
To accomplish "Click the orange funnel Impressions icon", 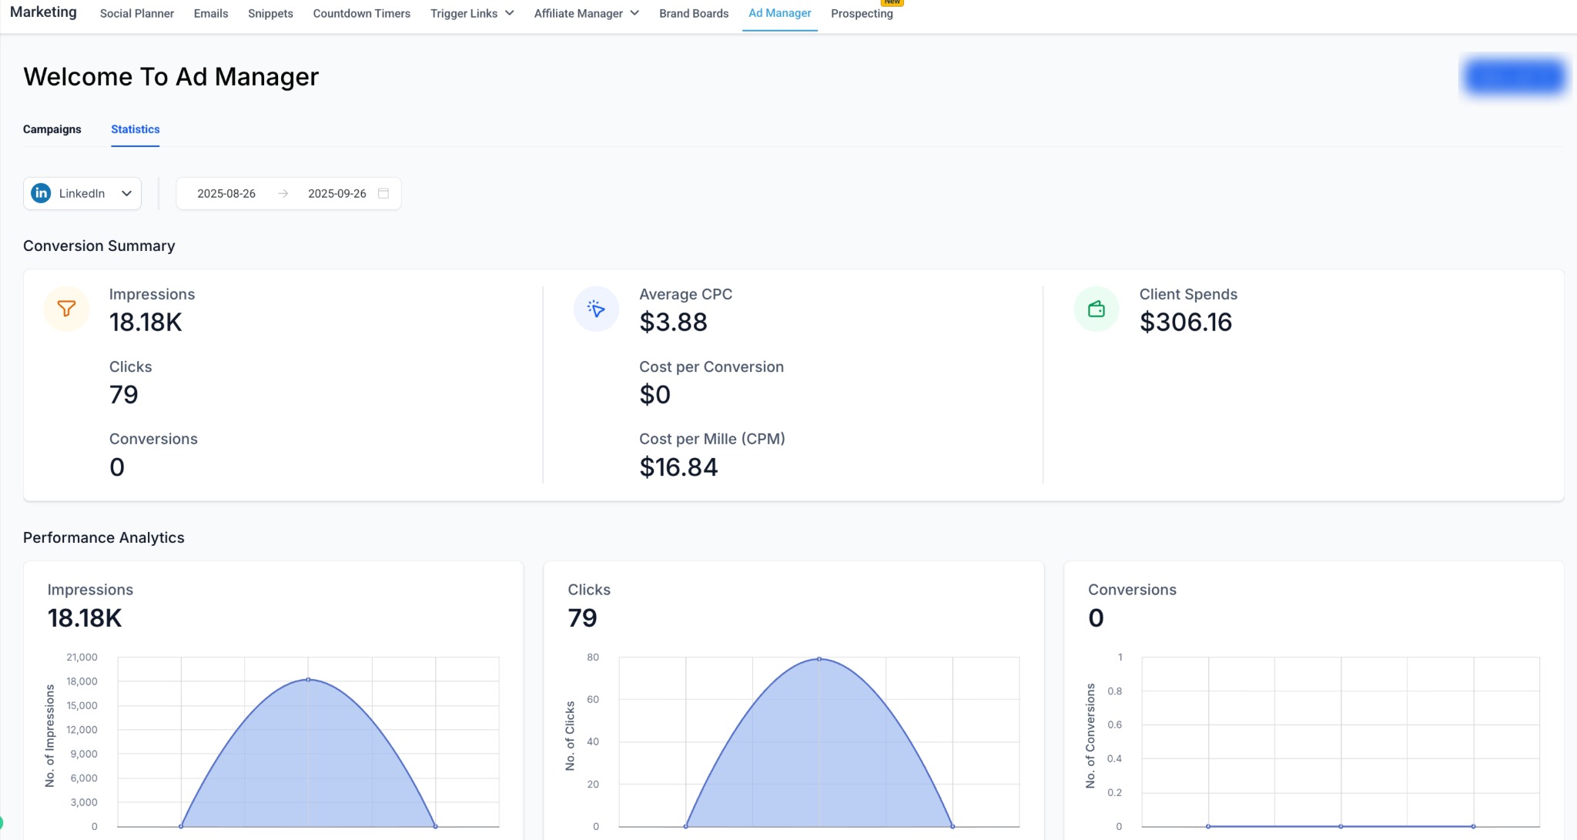I will pos(67,309).
